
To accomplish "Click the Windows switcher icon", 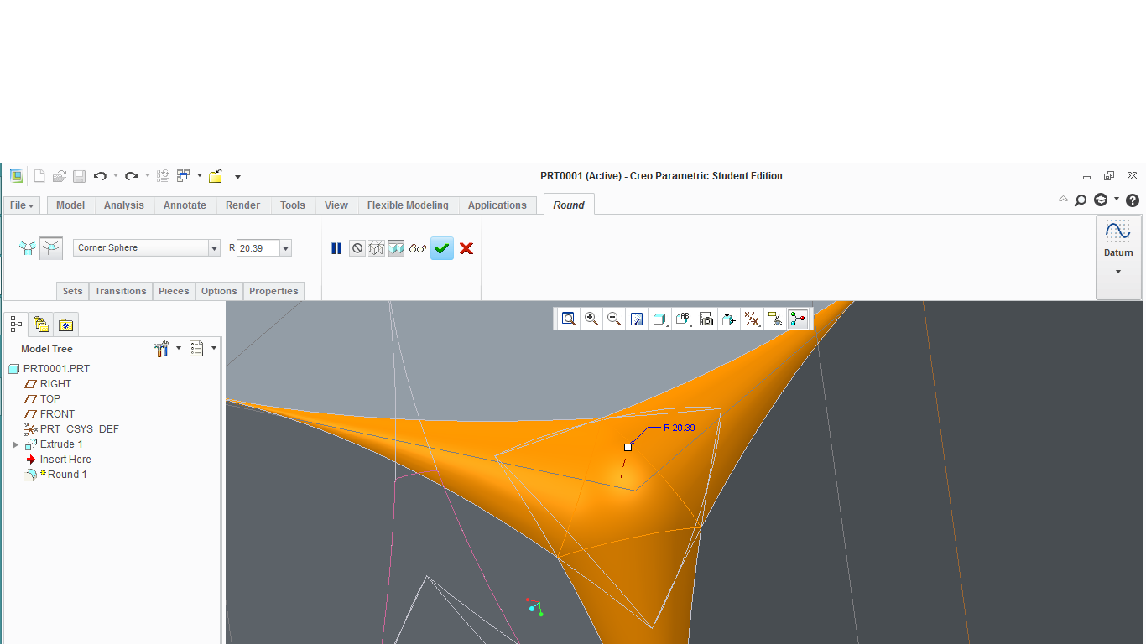I will point(184,176).
